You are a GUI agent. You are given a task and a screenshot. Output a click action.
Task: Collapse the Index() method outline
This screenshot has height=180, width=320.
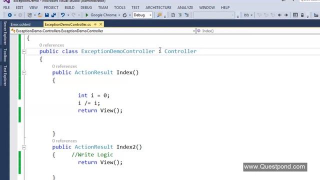coord(24,72)
